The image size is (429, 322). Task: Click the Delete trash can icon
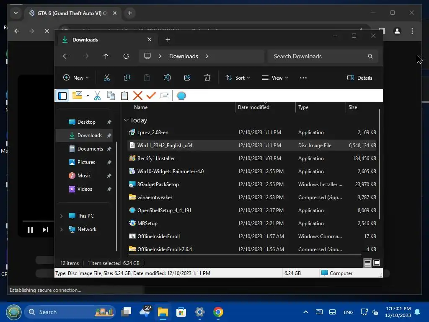[x=207, y=78]
